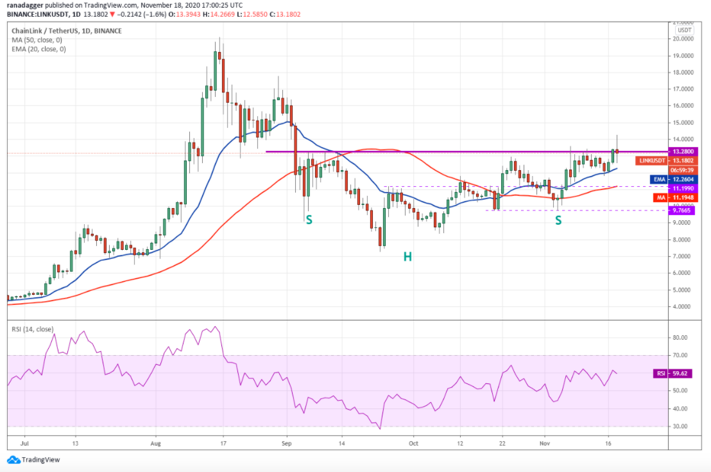Click the 9.7665 purple level label
Viewport: 711px width, 472px height.
click(x=681, y=210)
